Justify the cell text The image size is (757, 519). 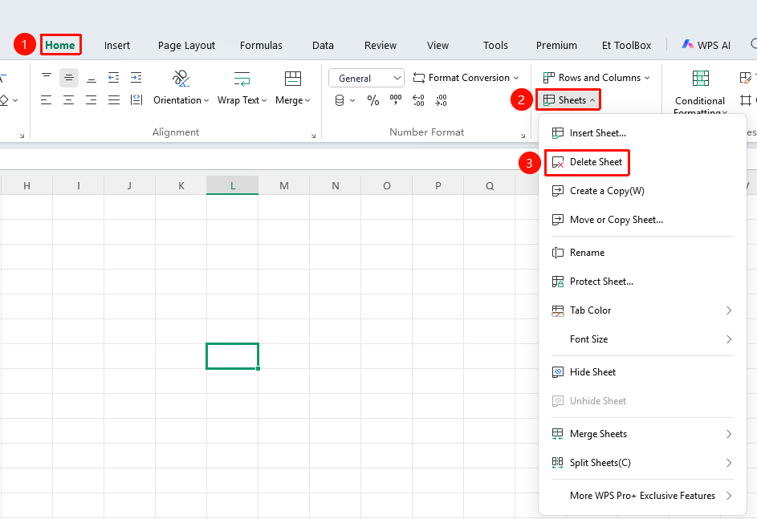click(113, 99)
